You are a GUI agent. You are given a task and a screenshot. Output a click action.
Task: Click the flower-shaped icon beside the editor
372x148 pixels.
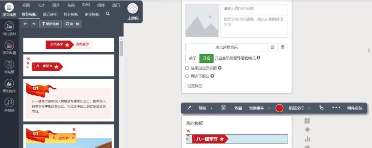coord(307,130)
